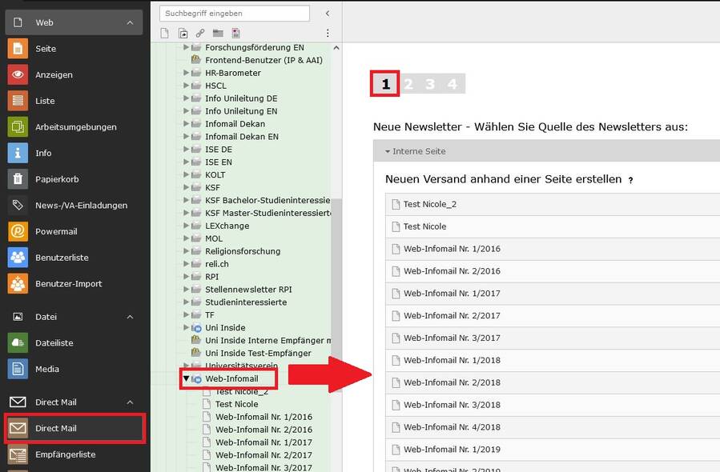Select Web-Infomail Nr. 2/2016 in page tree
The height and width of the screenshot is (472, 720).
263,430
